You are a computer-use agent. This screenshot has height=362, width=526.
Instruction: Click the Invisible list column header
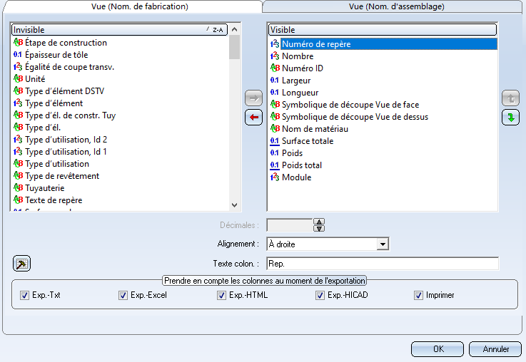120,30
